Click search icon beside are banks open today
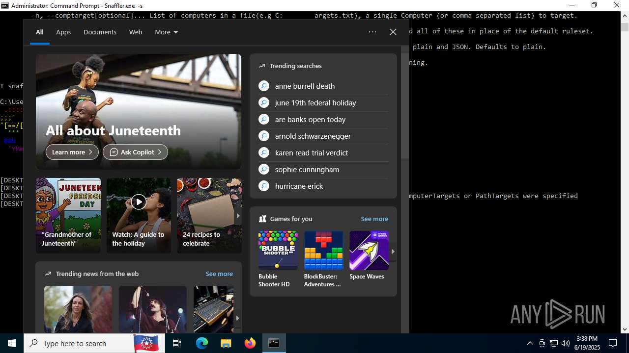The image size is (629, 353). click(264, 119)
